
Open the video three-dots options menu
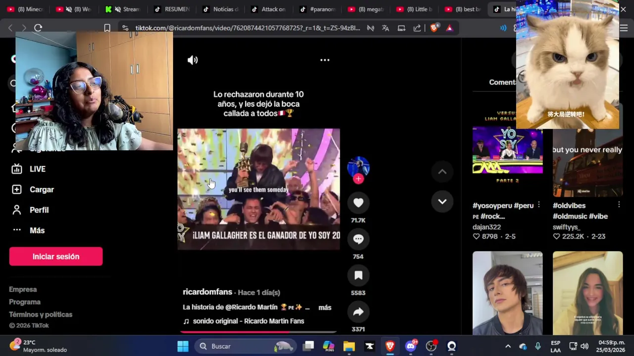pyautogui.click(x=325, y=60)
